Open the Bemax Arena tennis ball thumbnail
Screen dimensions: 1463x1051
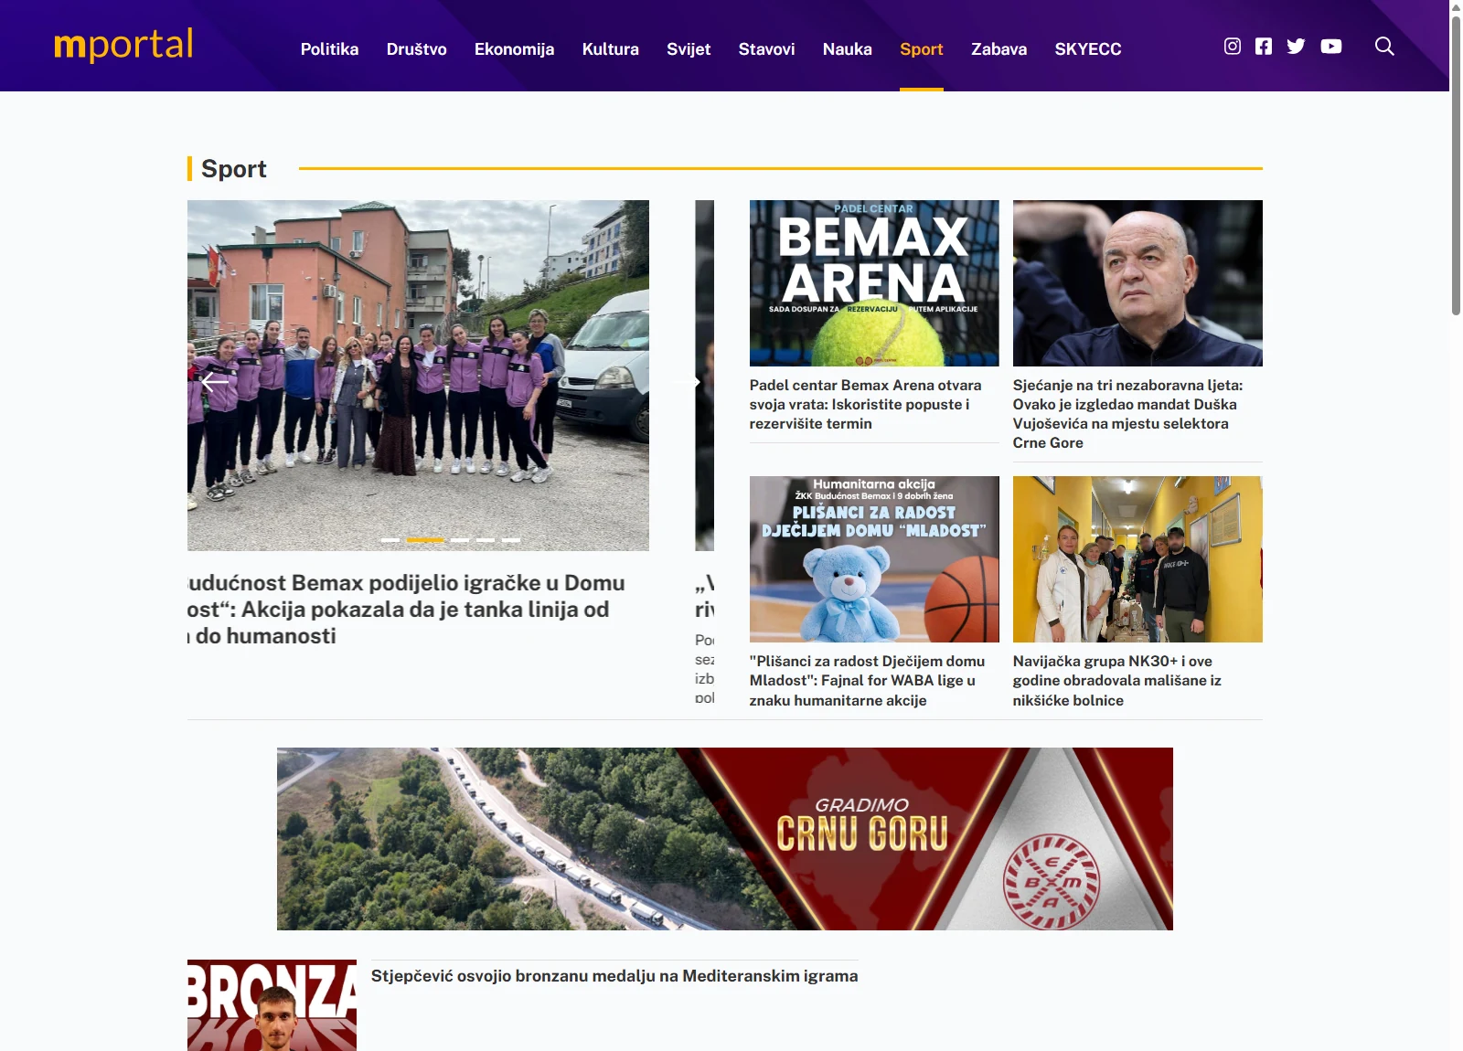pos(874,283)
